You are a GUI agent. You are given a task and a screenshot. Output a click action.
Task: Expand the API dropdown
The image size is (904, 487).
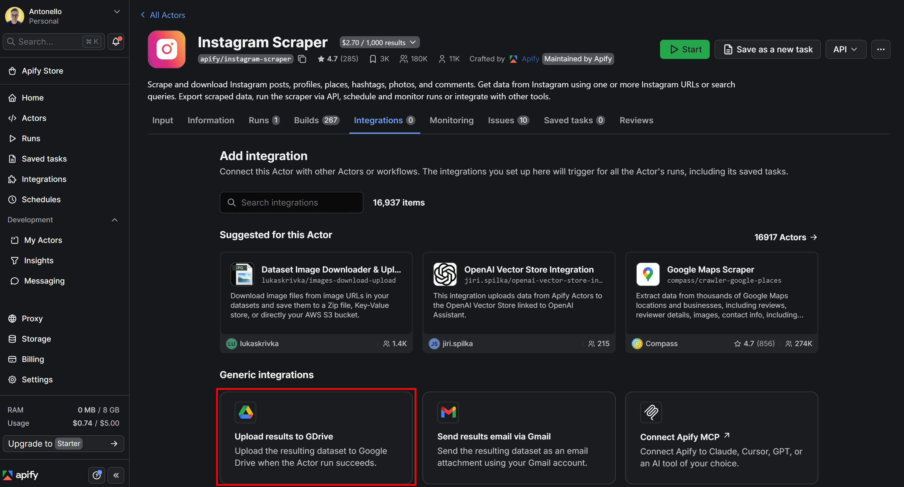point(845,49)
